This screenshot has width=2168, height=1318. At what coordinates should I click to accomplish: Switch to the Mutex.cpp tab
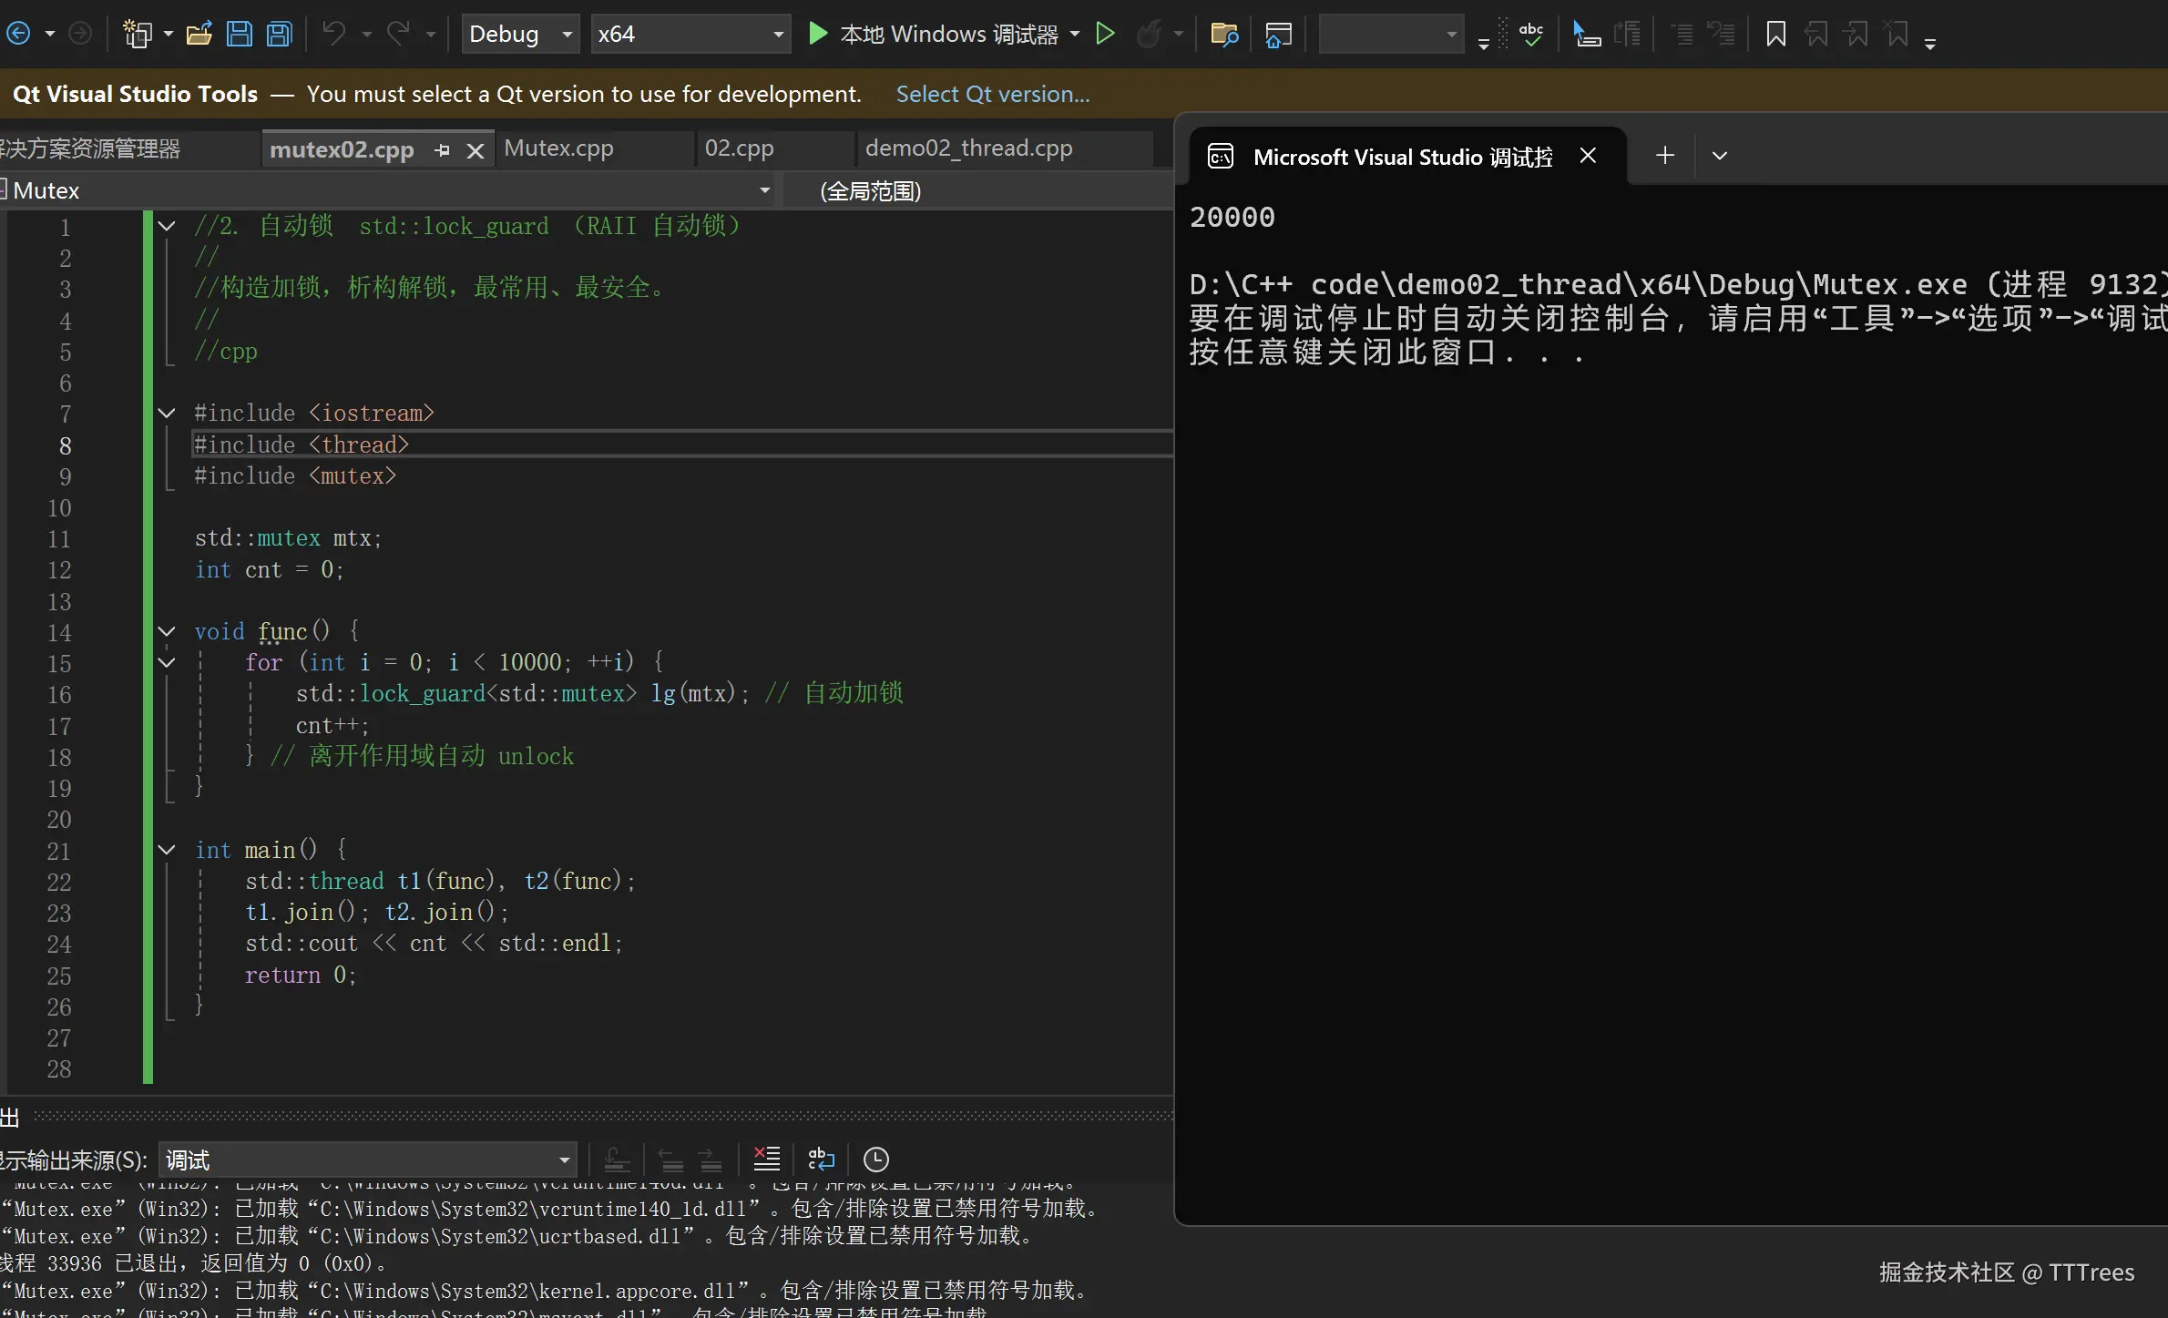558,148
